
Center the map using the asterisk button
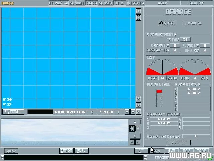(x=138, y=112)
